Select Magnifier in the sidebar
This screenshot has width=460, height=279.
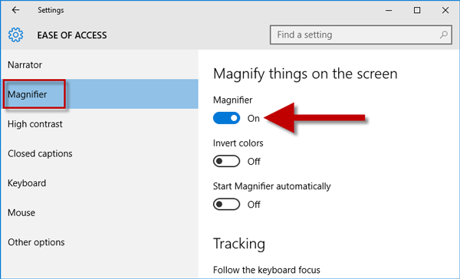100,94
